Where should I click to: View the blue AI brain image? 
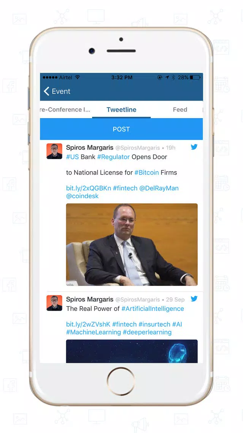(132, 351)
